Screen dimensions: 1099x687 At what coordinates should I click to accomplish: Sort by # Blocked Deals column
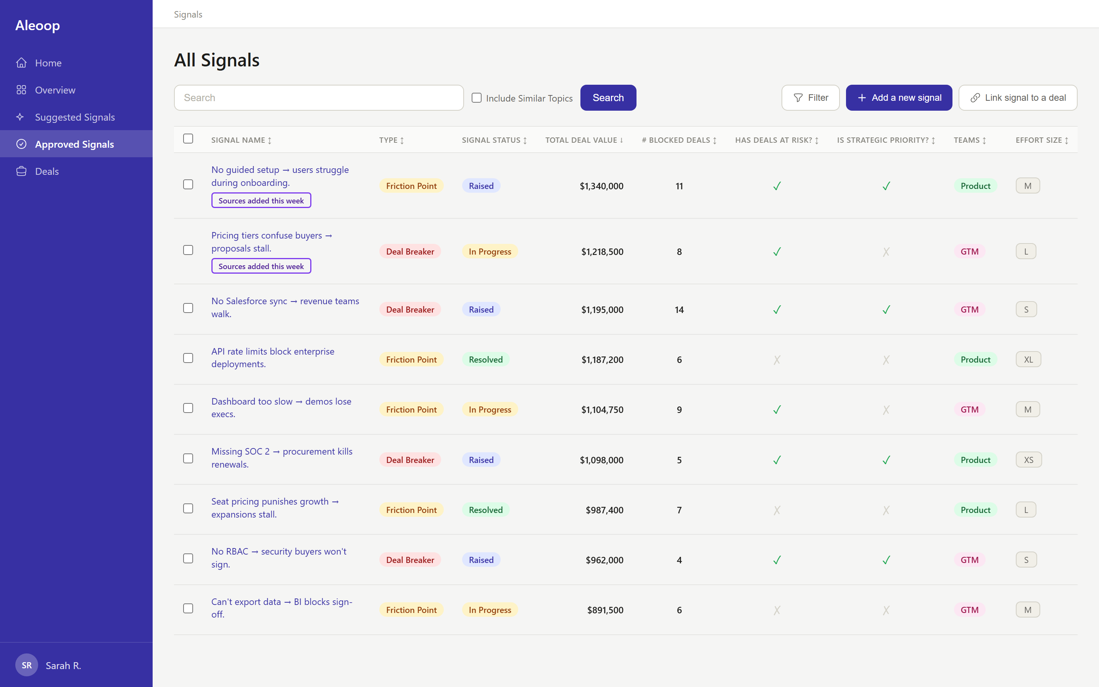[x=679, y=140]
